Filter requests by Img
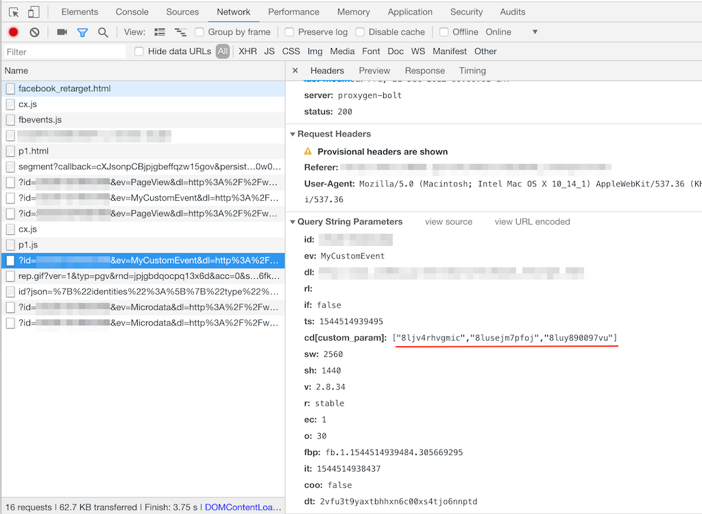702x514 pixels. tap(315, 51)
